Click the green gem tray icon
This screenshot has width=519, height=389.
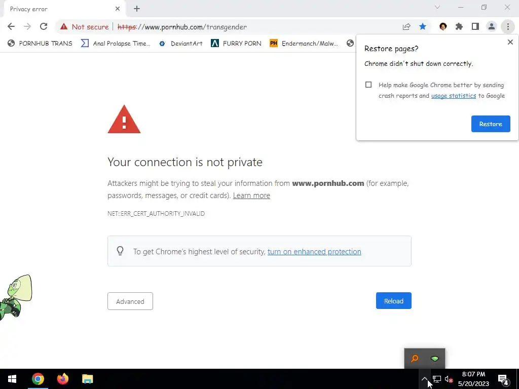[x=434, y=359]
